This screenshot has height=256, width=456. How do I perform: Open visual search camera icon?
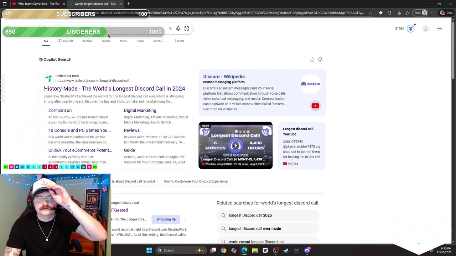(x=187, y=28)
